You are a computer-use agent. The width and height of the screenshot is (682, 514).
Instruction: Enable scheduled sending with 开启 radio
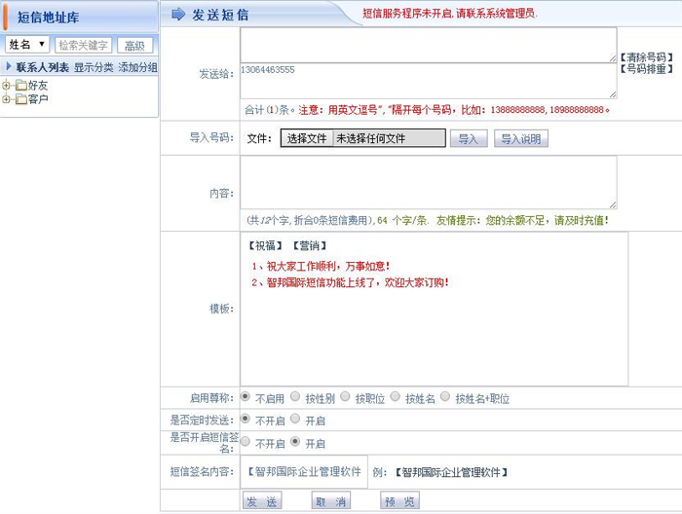click(295, 420)
